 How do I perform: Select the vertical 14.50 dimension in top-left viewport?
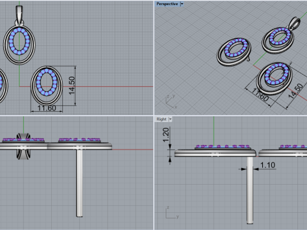[72, 86]
